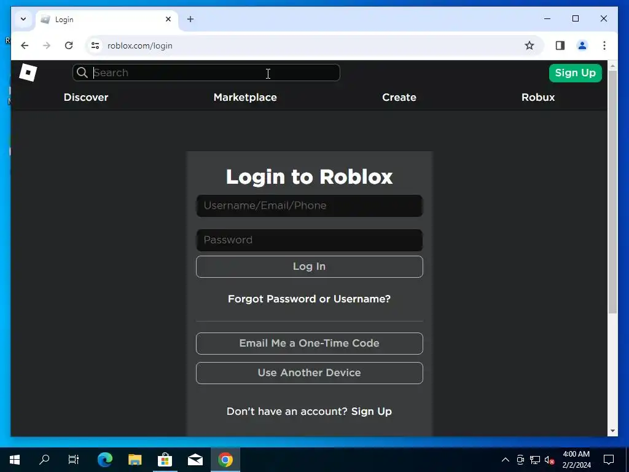Click the network tray icon

point(535,460)
